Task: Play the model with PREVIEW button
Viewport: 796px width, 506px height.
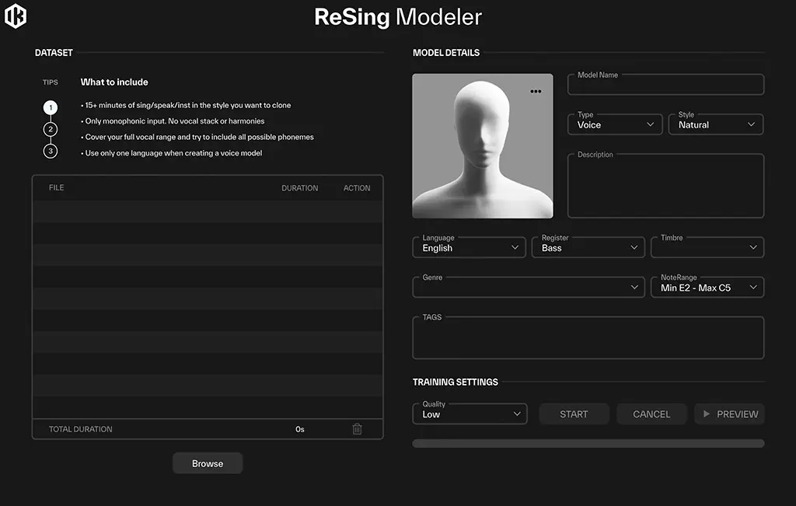Action: click(729, 414)
